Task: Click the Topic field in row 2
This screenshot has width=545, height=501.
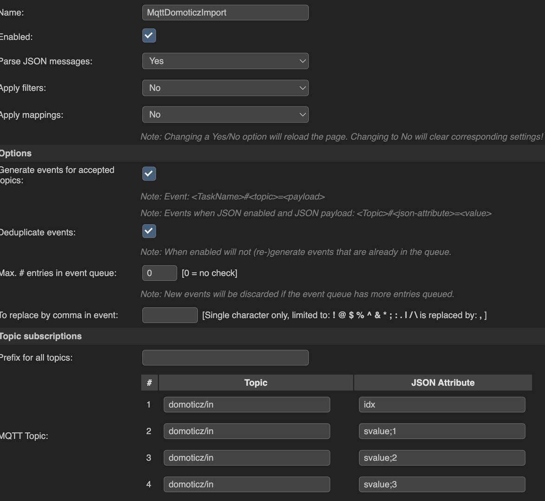Action: point(247,431)
